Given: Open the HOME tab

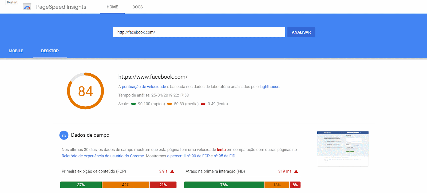Looking at the screenshot, I should 112,7.
